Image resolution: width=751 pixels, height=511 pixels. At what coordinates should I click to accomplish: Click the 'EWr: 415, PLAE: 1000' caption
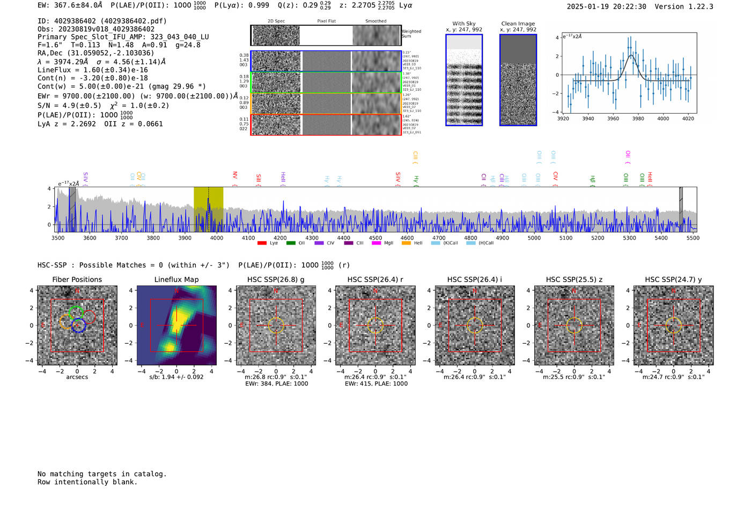(376, 384)
